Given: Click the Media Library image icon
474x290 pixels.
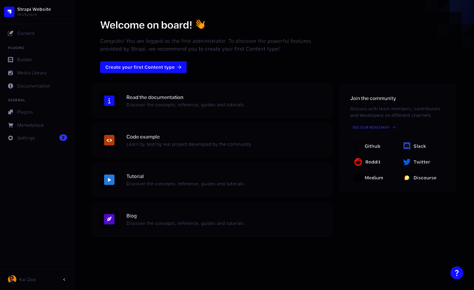Looking at the screenshot, I should (x=11, y=73).
